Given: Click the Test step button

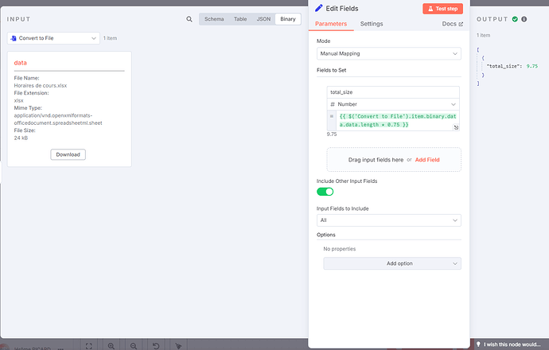Looking at the screenshot, I should (x=442, y=9).
